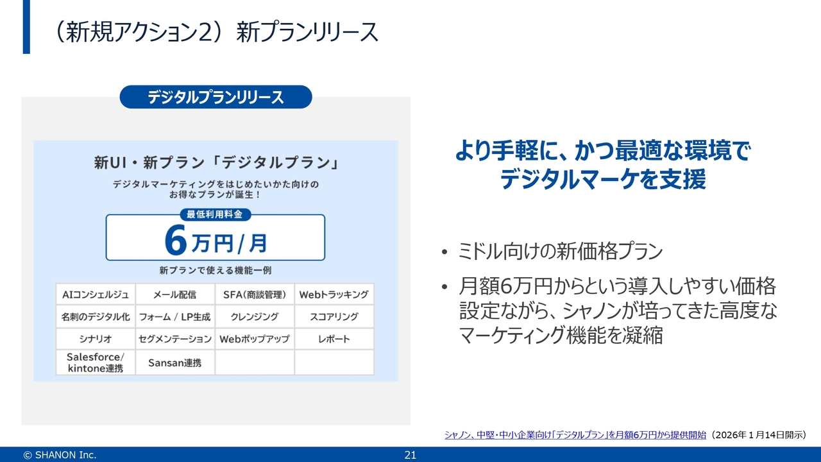Select the Webトラッキング cell

pyautogui.click(x=334, y=295)
